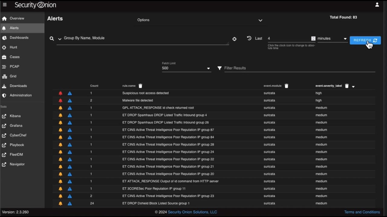The height and width of the screenshot is (217, 387).
Task: Open Security Onion Solutions, LLC link
Action: [x=192, y=212]
